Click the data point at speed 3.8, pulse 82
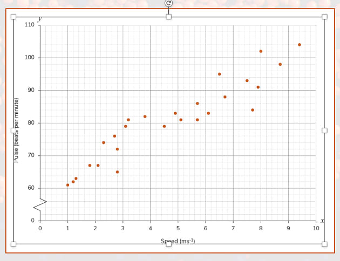 (x=145, y=116)
